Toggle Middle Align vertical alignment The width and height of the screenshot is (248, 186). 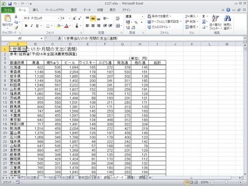(x=93, y=18)
